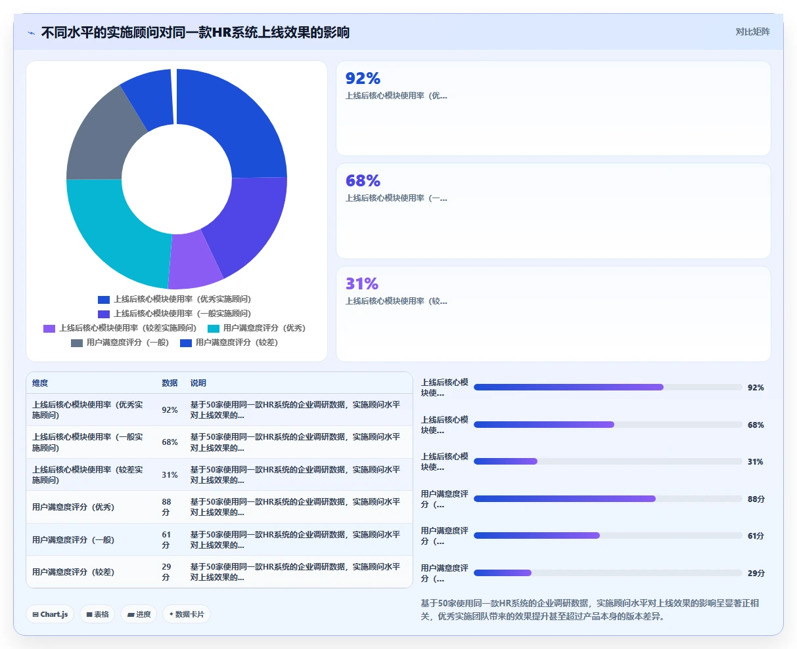The height and width of the screenshot is (649, 797).
Task: Select table row 用户满意度评分（较差）
Action: coord(219,572)
